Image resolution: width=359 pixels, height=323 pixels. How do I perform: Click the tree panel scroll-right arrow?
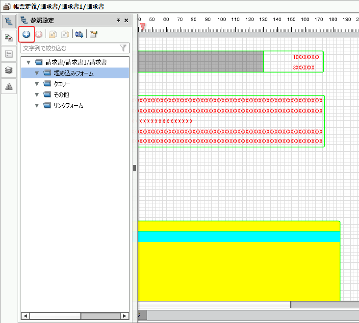tap(125, 316)
